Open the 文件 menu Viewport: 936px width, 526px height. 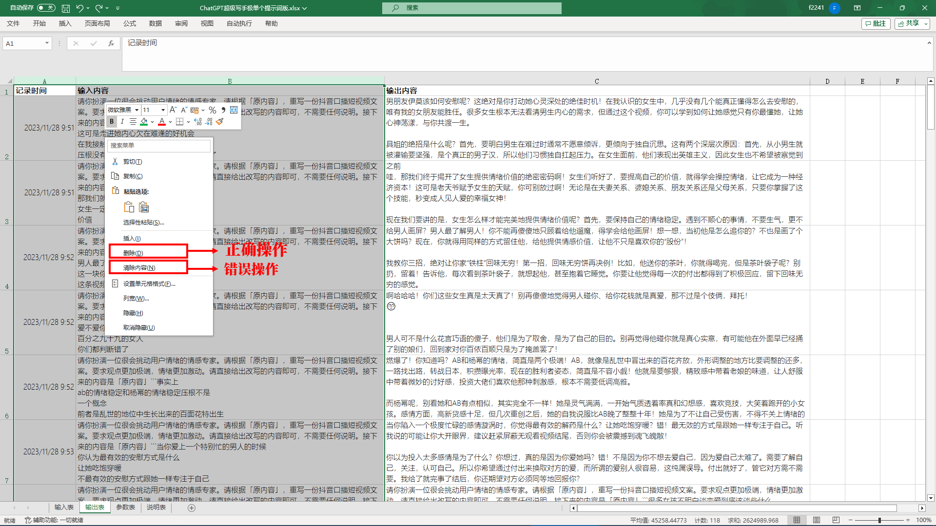coord(13,23)
